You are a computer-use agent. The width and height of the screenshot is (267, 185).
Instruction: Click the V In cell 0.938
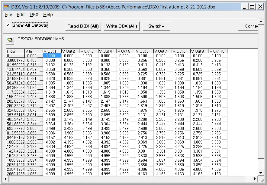pos(34,83)
